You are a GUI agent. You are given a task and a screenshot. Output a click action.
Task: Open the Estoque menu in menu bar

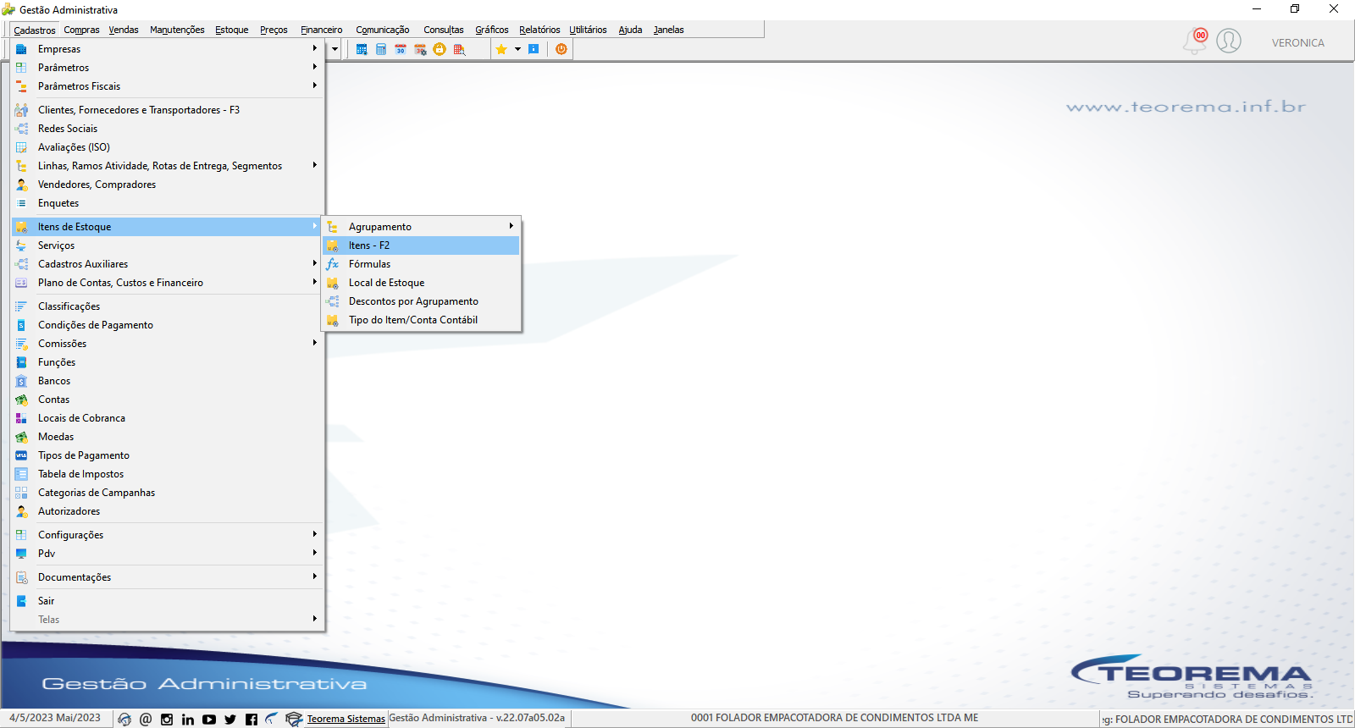[231, 30]
